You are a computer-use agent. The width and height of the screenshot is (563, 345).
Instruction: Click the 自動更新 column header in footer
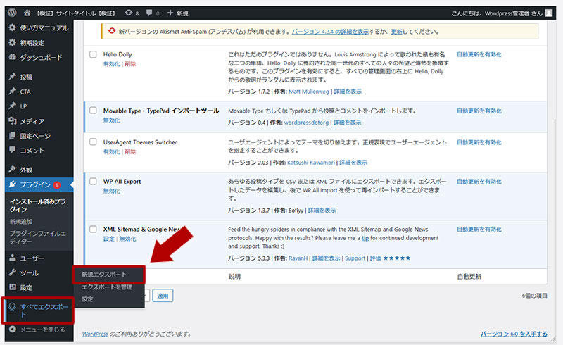(x=469, y=277)
